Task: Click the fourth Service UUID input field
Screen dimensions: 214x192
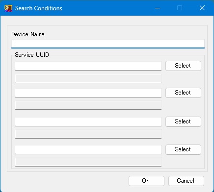Action: [x=88, y=149]
